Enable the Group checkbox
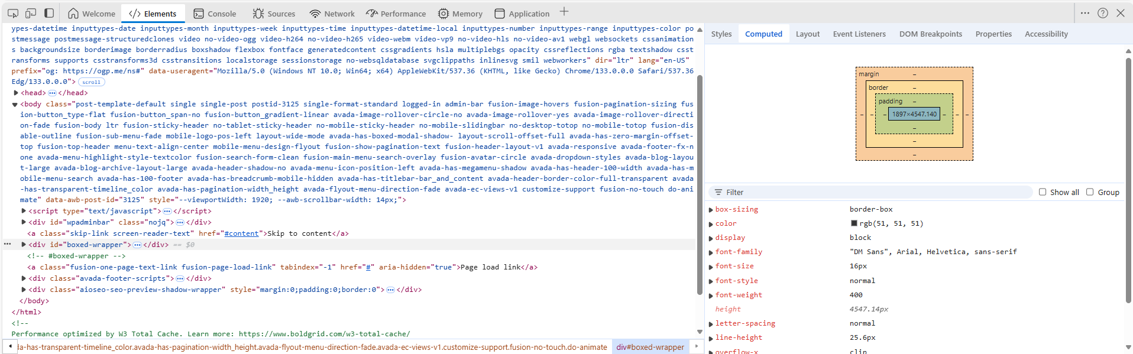The width and height of the screenshot is (1133, 354). click(1090, 192)
